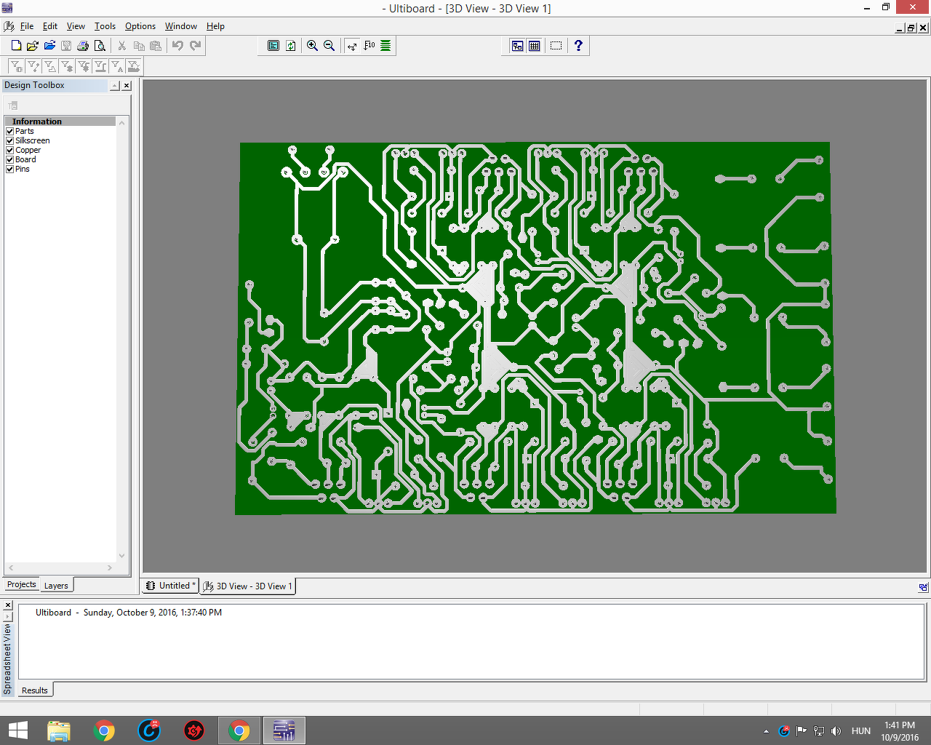
Task: Click the up arrow of the toolbox scrollbar
Action: (x=121, y=123)
